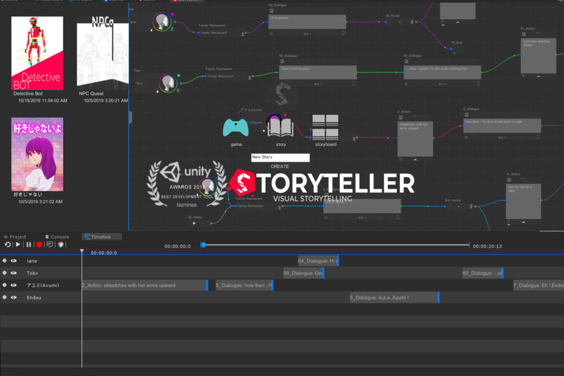Expand the 59_Dialogue node details arrow
Image resolution: width=564 pixels, height=376 pixels.
317,83
